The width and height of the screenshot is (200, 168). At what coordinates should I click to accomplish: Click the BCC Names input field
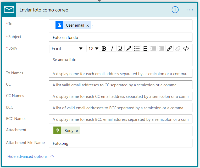pos(120,119)
